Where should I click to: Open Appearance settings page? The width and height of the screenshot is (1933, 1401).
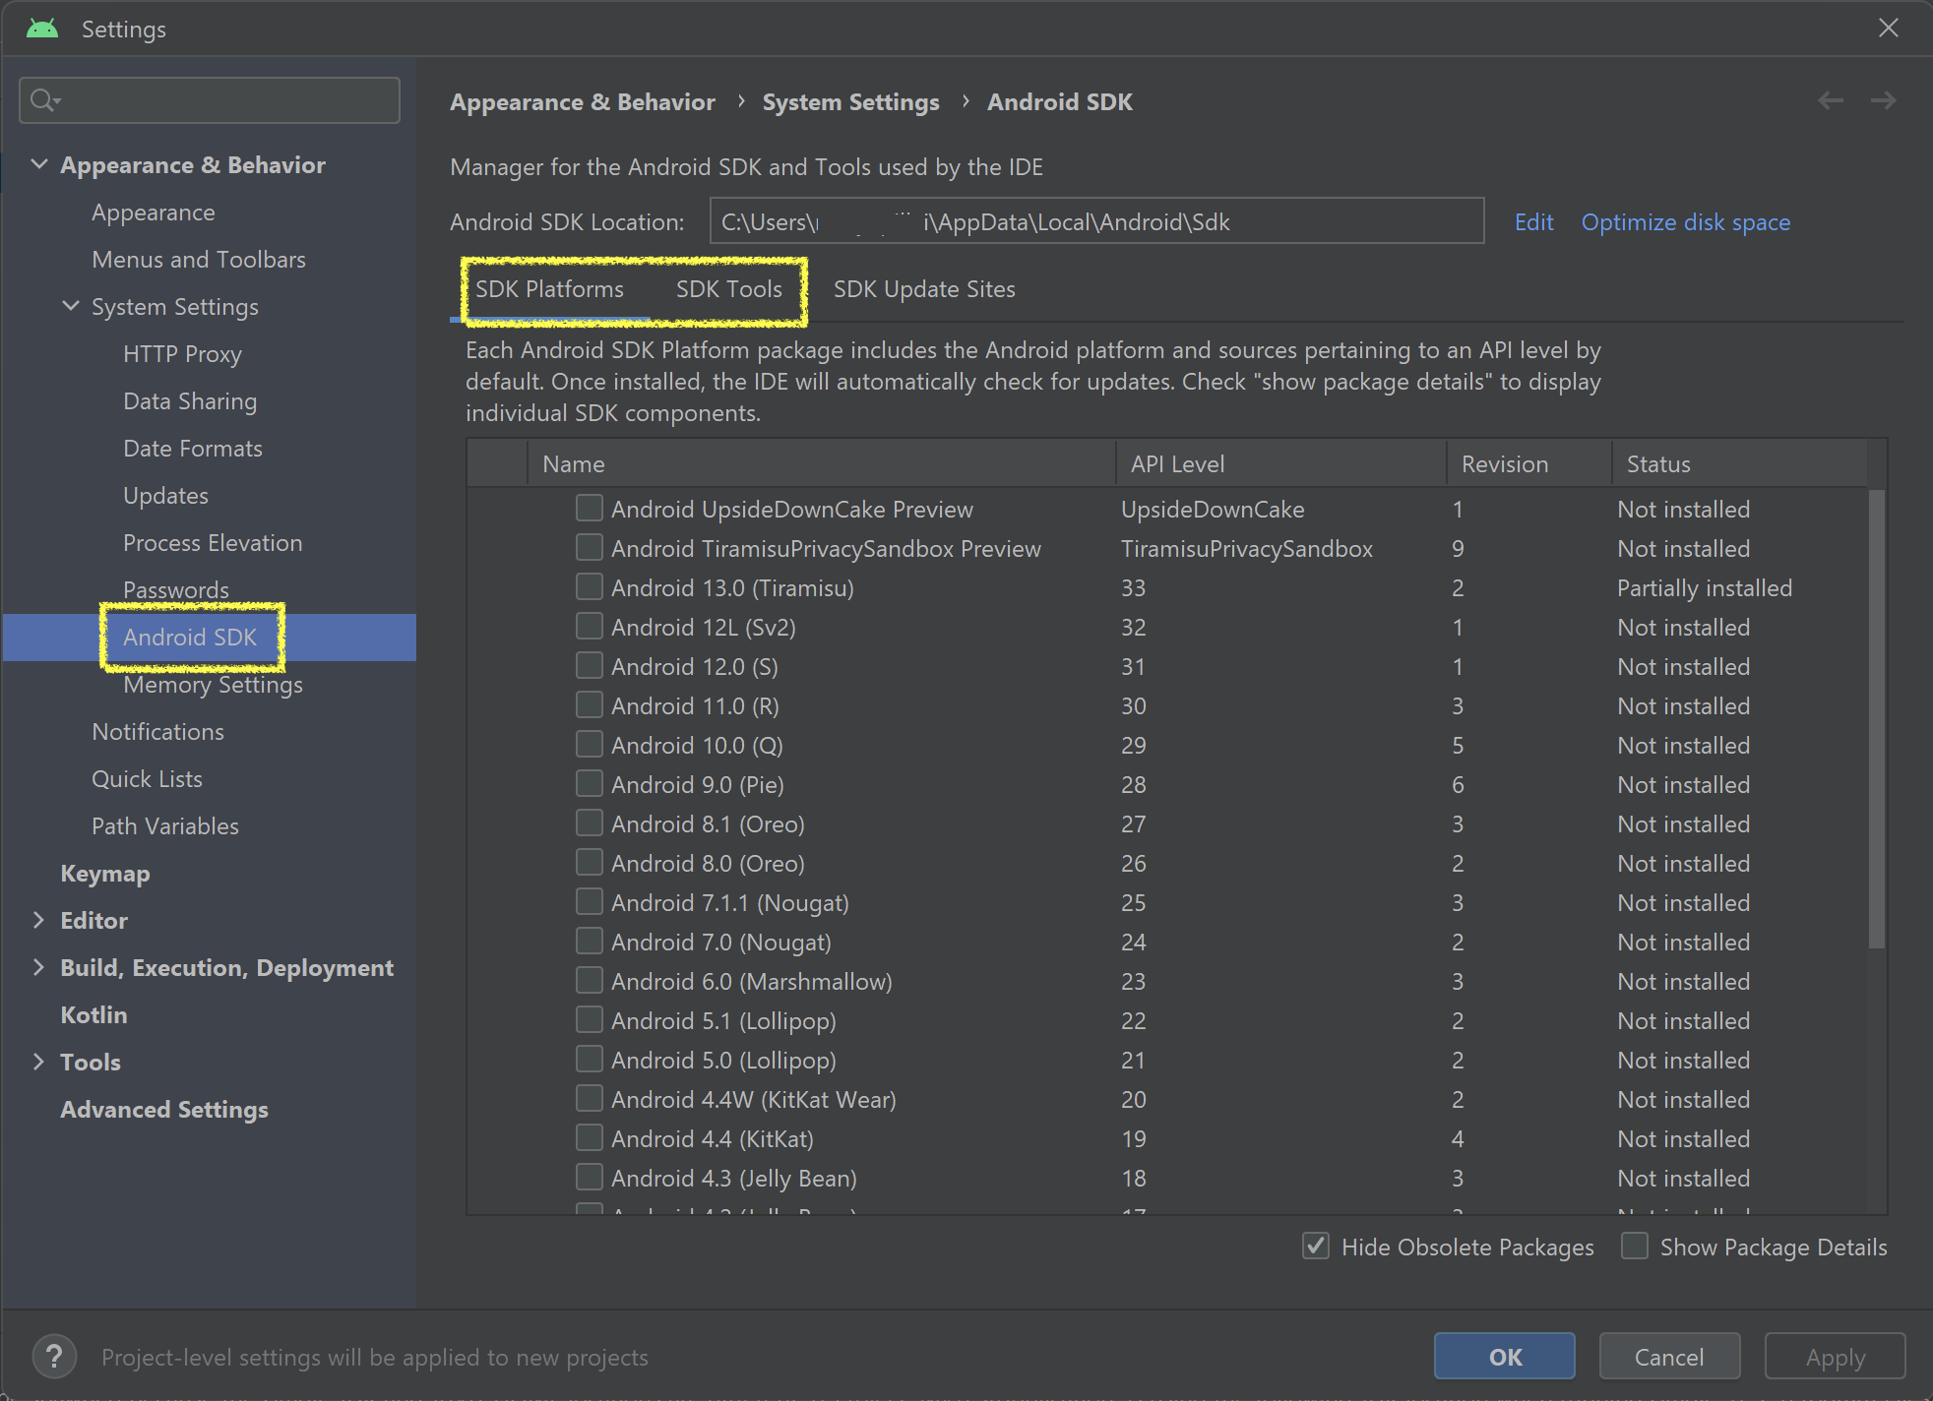click(154, 213)
